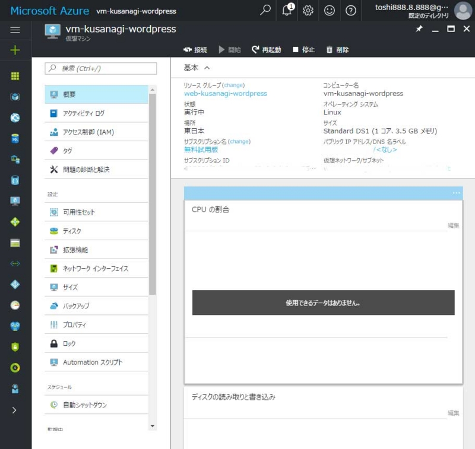475x449 pixels.
Task: Open the Monitor gauge sidebar icon
Action: point(15,305)
